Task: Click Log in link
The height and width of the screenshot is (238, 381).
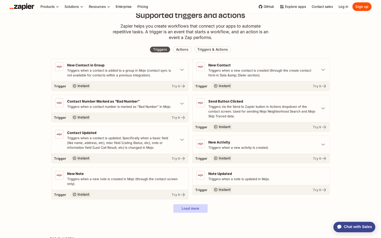Action: 343,7
